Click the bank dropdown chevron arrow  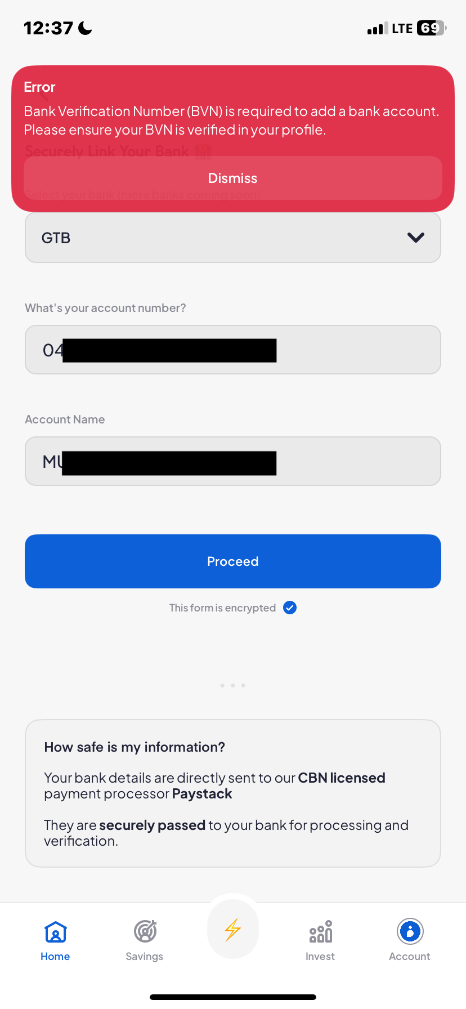(x=415, y=238)
